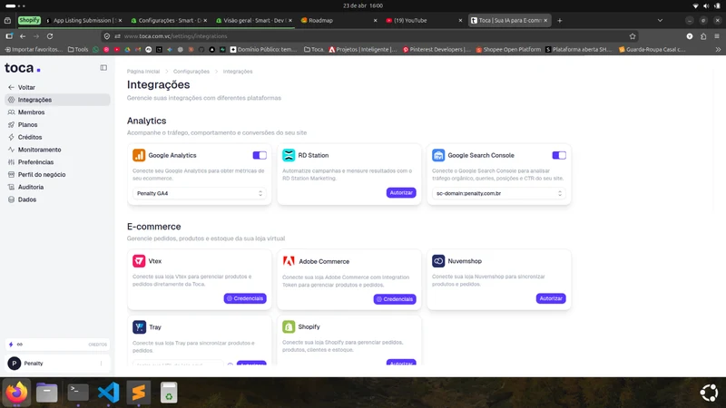Authorize the Nuvemshop integration
Viewport: 726px width, 408px height.
[551, 298]
